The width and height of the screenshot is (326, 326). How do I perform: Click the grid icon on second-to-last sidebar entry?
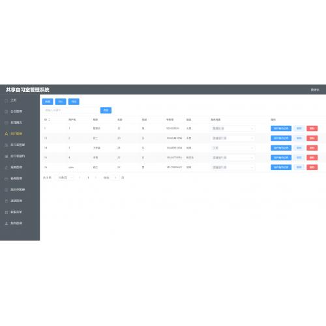[x=7, y=212]
